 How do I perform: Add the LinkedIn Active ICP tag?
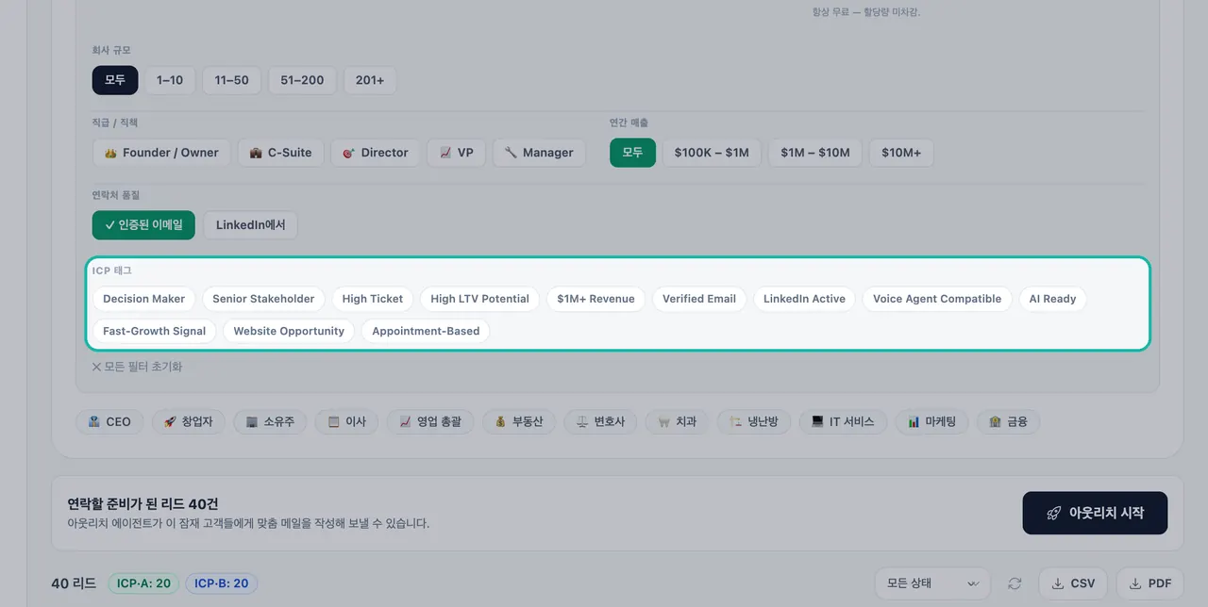tap(804, 299)
